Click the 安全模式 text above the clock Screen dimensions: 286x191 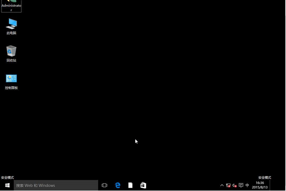(264, 178)
